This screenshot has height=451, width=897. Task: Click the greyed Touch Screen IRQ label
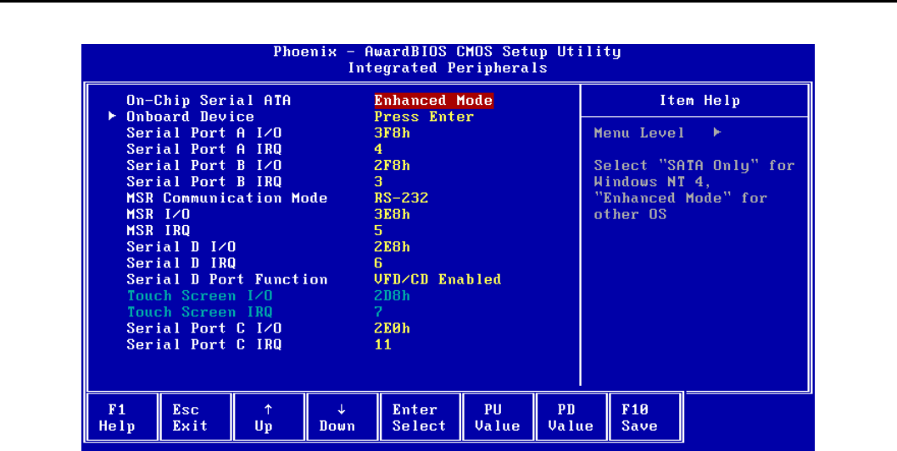point(199,312)
